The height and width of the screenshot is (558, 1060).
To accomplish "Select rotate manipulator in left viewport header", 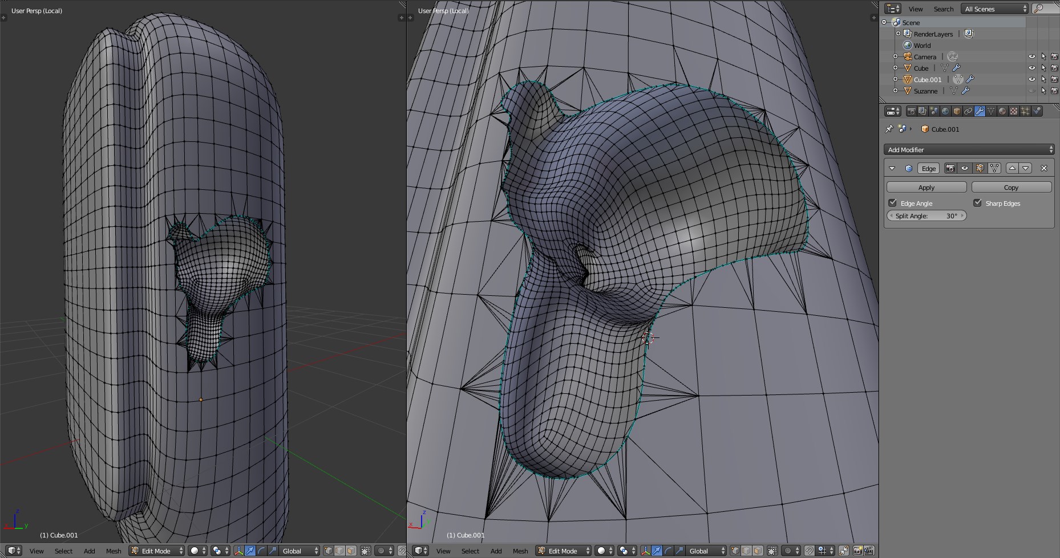I will (x=261, y=551).
